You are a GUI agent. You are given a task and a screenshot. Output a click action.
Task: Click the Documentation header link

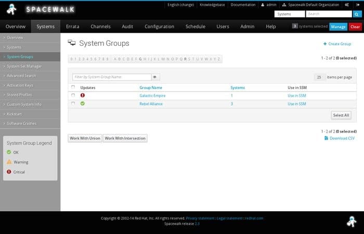tap(243, 5)
